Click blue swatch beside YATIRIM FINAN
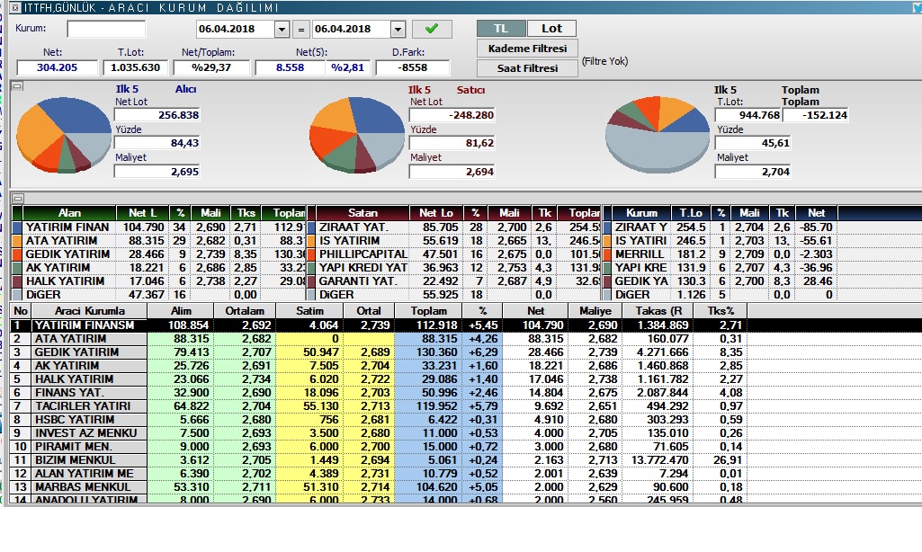Viewport: 922px width, 552px height. click(16, 227)
